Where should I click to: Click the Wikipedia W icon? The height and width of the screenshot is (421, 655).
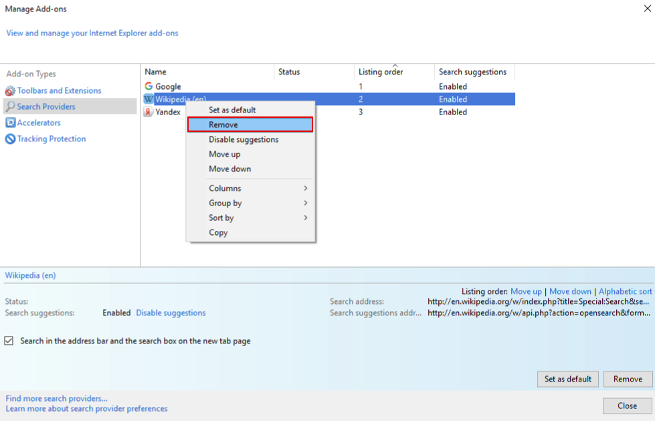149,99
